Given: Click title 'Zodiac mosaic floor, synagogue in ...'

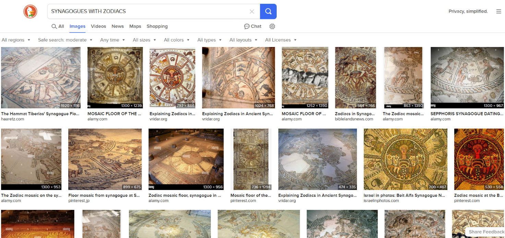Looking at the screenshot, I should tap(185, 195).
